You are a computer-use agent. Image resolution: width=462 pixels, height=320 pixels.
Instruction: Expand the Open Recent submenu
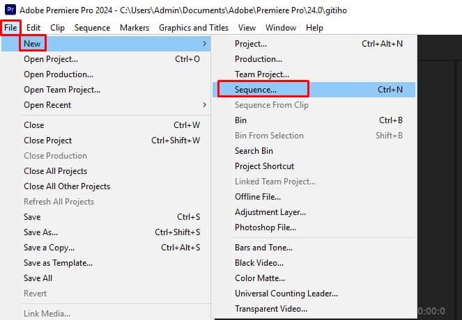coord(204,105)
